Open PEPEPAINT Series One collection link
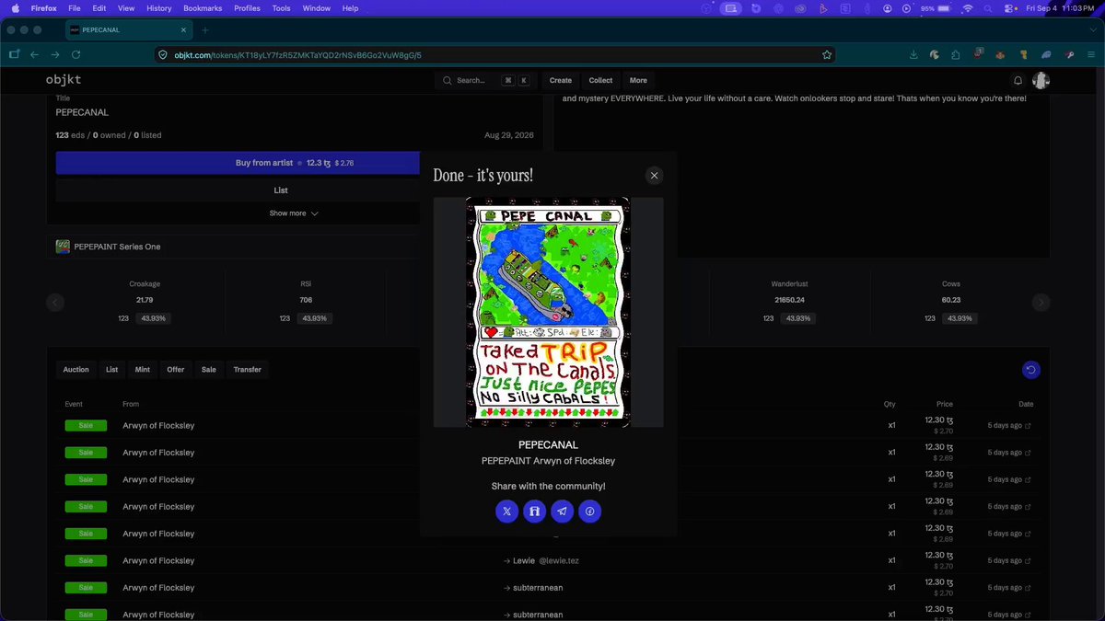The image size is (1105, 621). (x=117, y=247)
